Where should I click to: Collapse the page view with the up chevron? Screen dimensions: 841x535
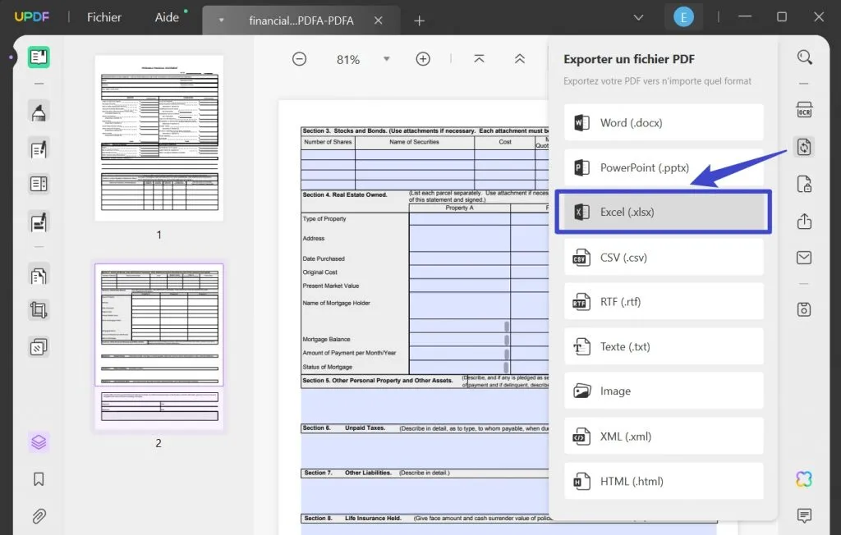tap(520, 58)
